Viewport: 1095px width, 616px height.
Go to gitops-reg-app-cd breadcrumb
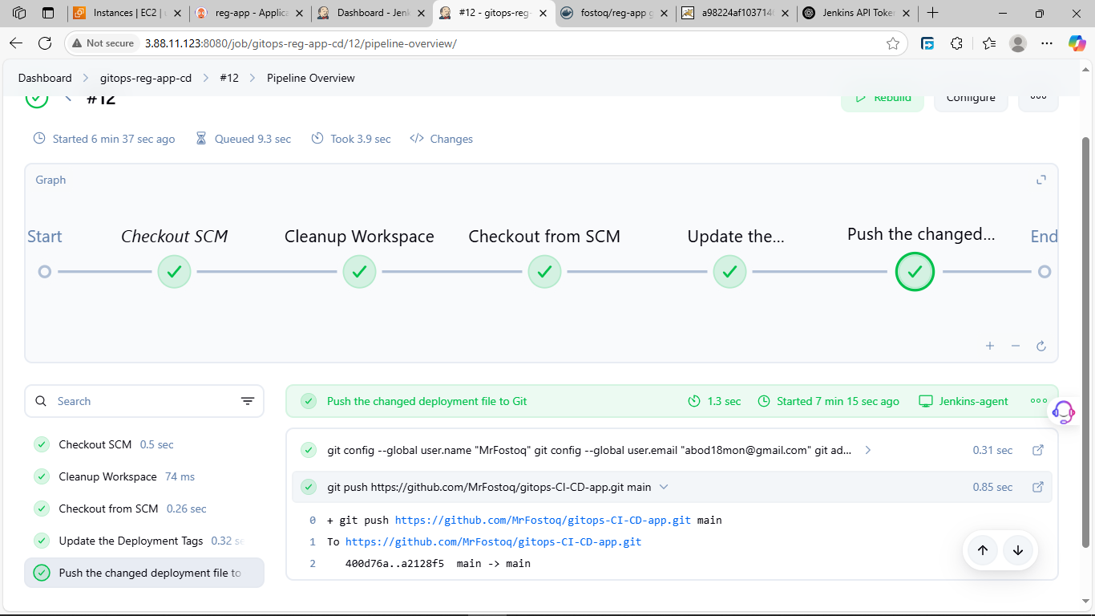(x=146, y=78)
